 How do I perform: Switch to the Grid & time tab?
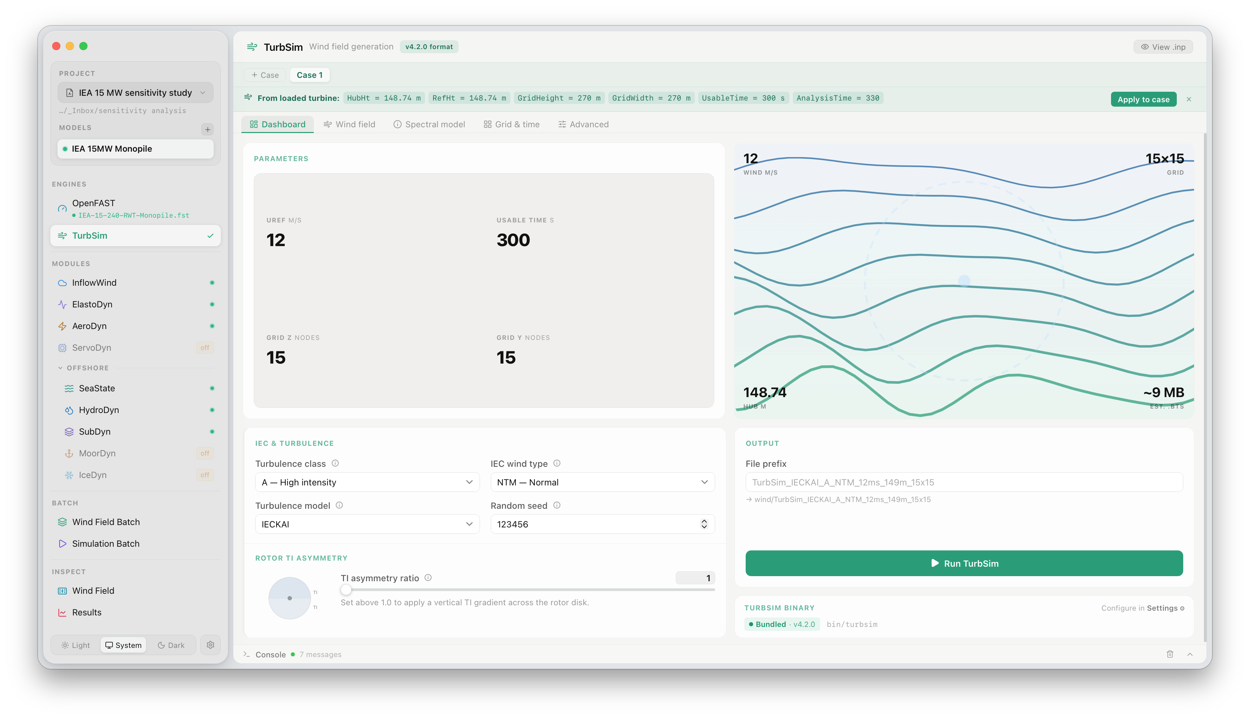pyautogui.click(x=512, y=125)
